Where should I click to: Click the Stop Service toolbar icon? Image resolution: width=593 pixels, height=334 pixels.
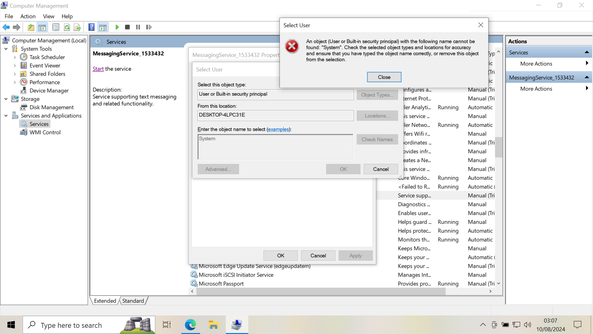pyautogui.click(x=127, y=27)
